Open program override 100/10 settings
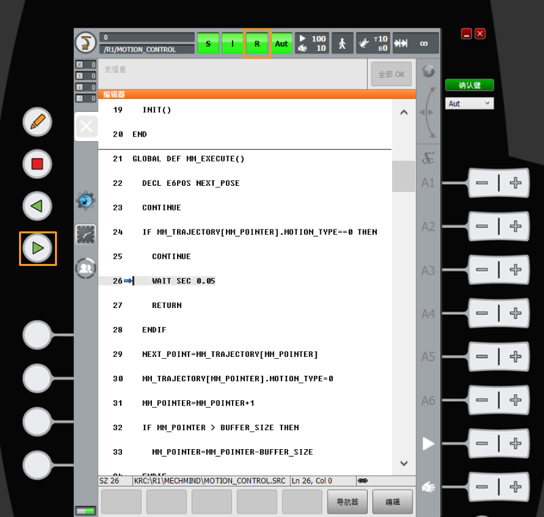The width and height of the screenshot is (544, 517). [312, 43]
